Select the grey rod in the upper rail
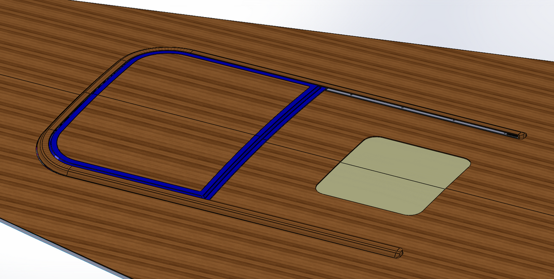The width and height of the screenshot is (554, 279). point(414,109)
